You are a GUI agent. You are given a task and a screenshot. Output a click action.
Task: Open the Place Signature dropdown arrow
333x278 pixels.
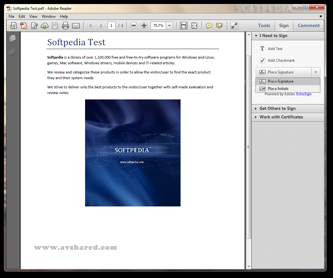(316, 72)
